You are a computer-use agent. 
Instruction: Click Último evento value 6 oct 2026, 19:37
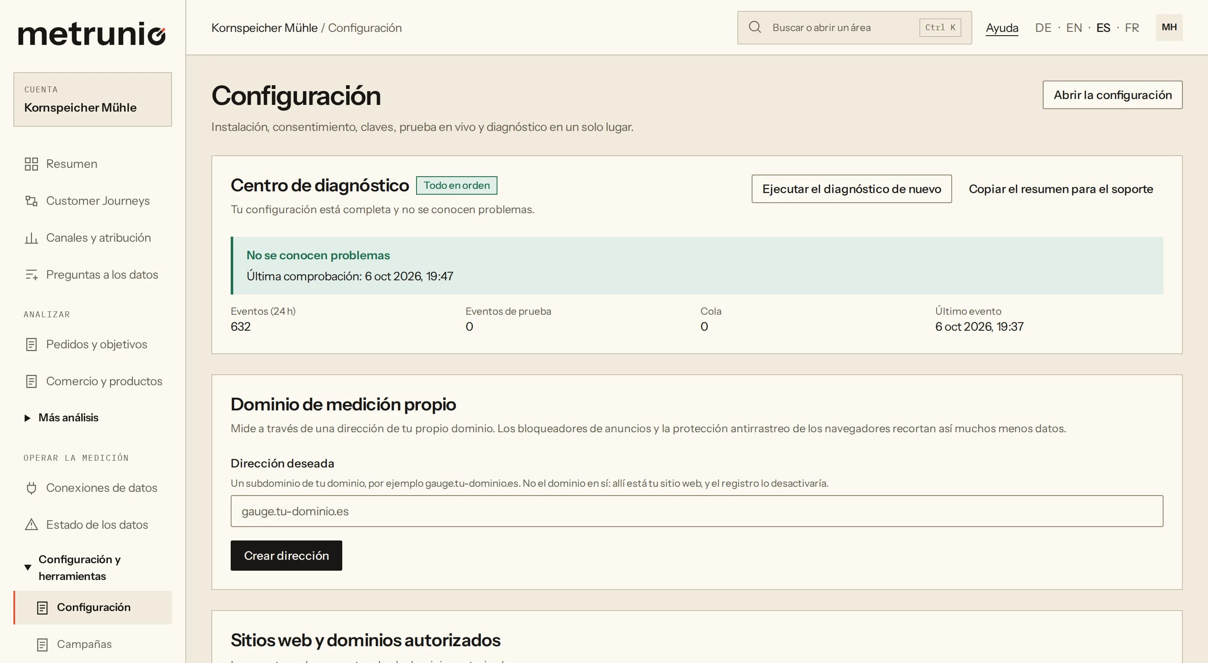(979, 326)
